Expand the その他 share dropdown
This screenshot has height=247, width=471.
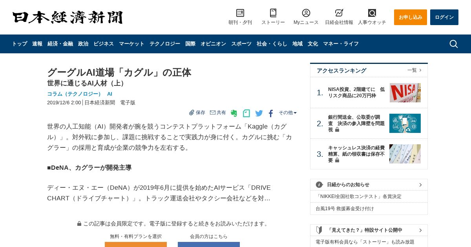point(288,113)
